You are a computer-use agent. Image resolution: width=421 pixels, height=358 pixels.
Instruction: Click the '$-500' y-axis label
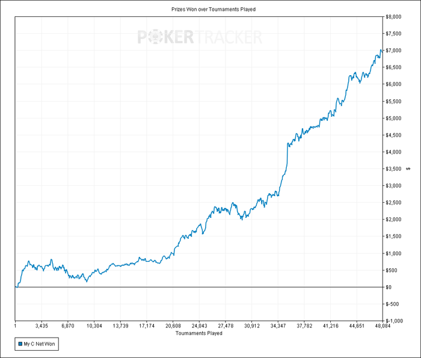392,304
